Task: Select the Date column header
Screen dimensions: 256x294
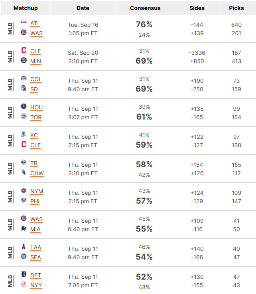Action: tap(83, 8)
